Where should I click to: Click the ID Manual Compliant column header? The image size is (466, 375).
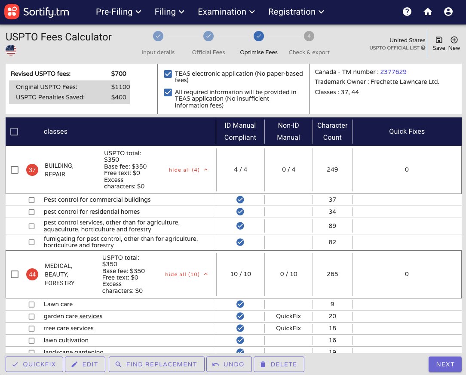tap(240, 132)
